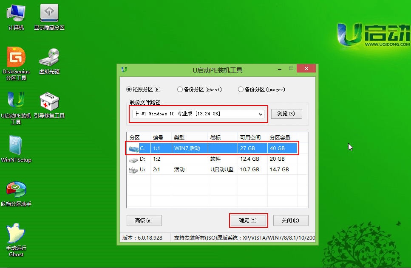Launch the WinNTSetup desktop icon
Viewport: 411px width, 268px height.
16,149
